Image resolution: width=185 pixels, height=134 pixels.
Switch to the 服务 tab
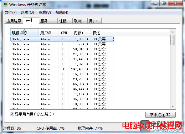(x=48, y=21)
